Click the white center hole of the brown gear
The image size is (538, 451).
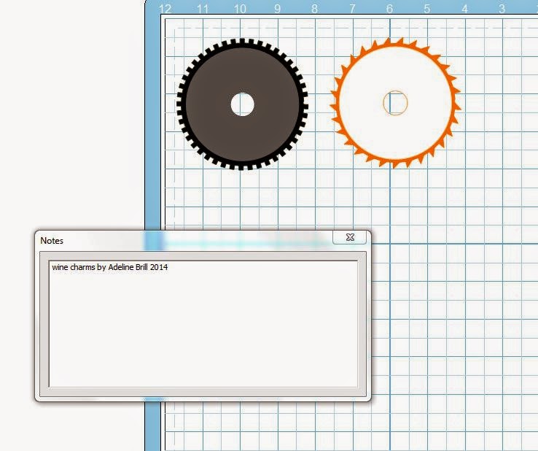tap(242, 104)
